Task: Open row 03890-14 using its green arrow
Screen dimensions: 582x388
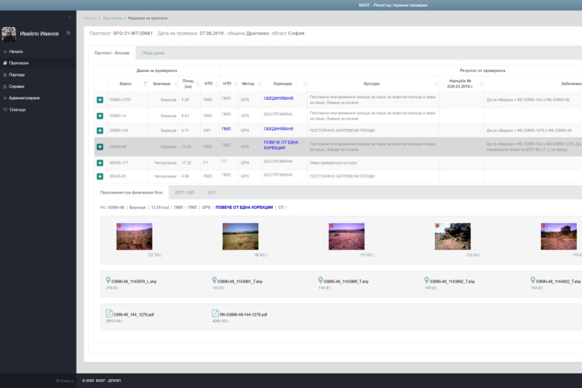Action: (100, 116)
